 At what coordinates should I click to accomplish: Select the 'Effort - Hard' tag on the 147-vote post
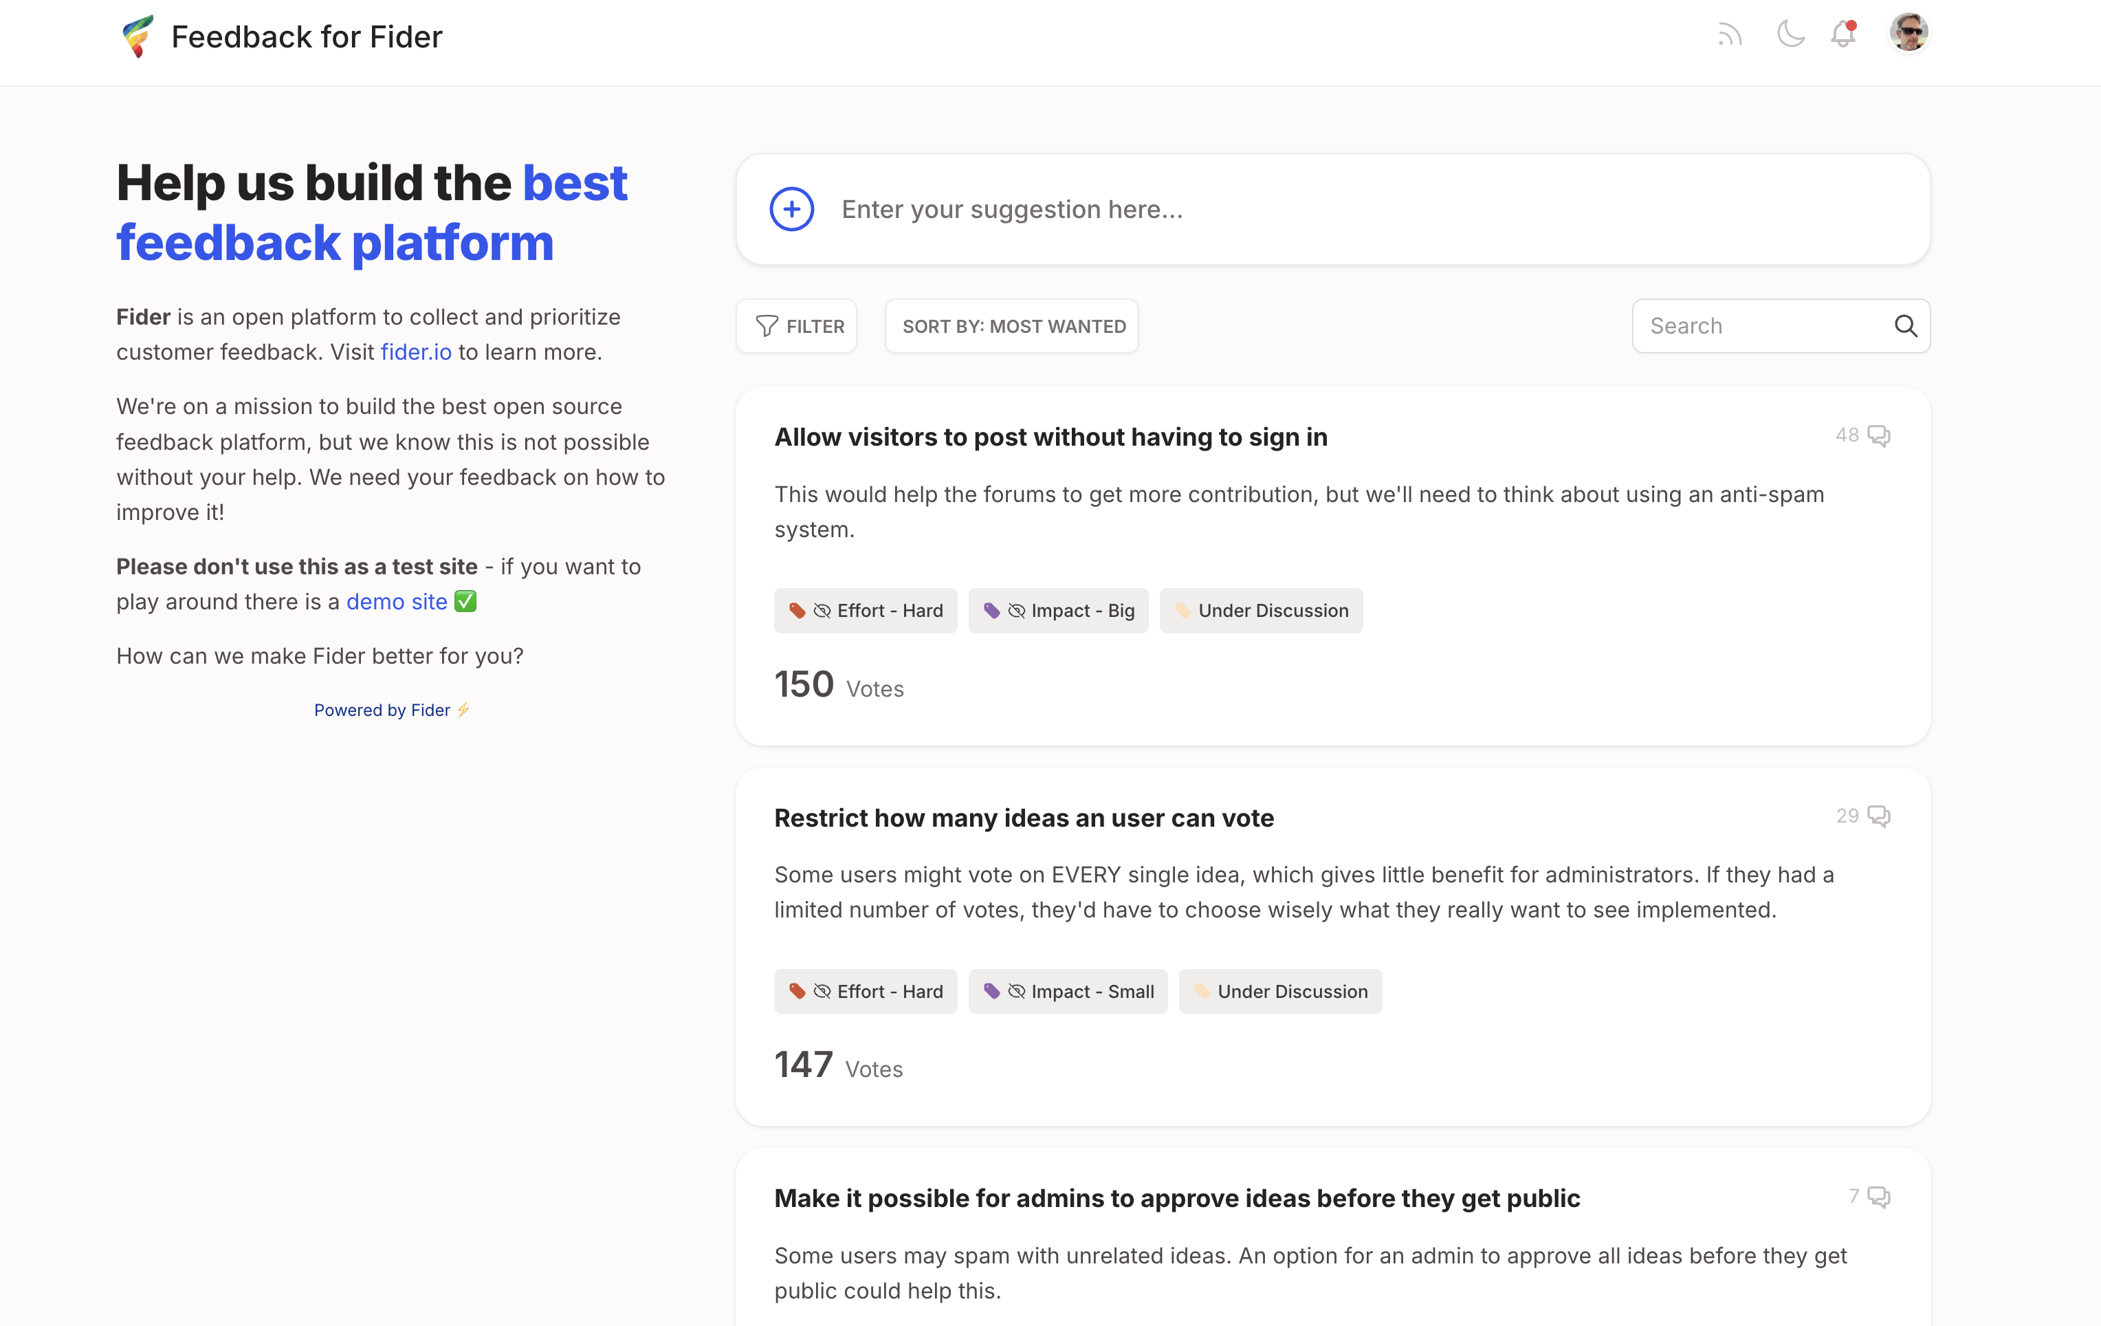click(865, 992)
